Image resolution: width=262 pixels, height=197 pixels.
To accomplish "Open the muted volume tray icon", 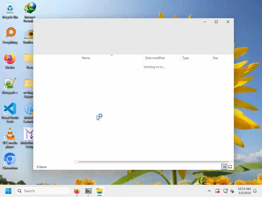I will coord(232,191).
